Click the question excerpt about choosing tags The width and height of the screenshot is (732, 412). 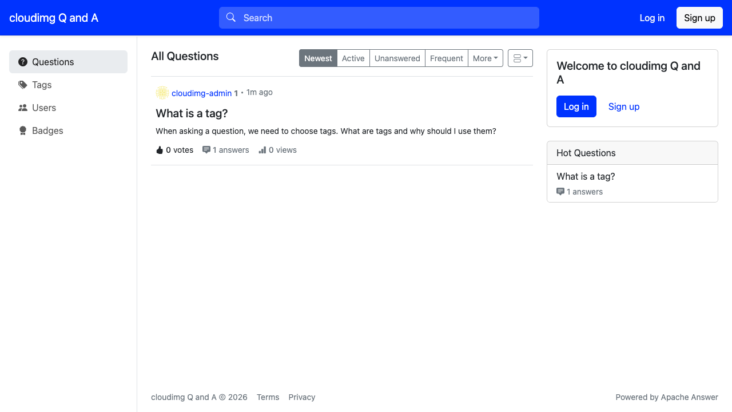[326, 131]
